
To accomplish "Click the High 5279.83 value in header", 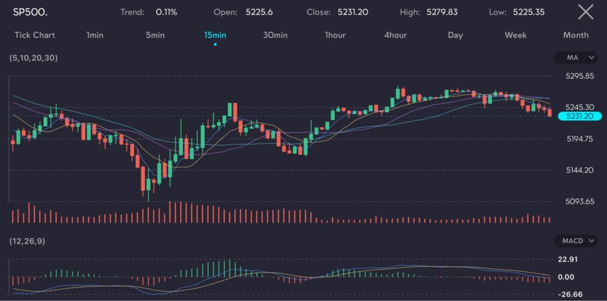I will coord(442,12).
